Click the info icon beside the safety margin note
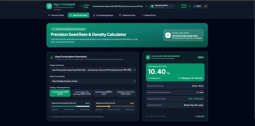This screenshot has width=255, height=126. click(51, 117)
